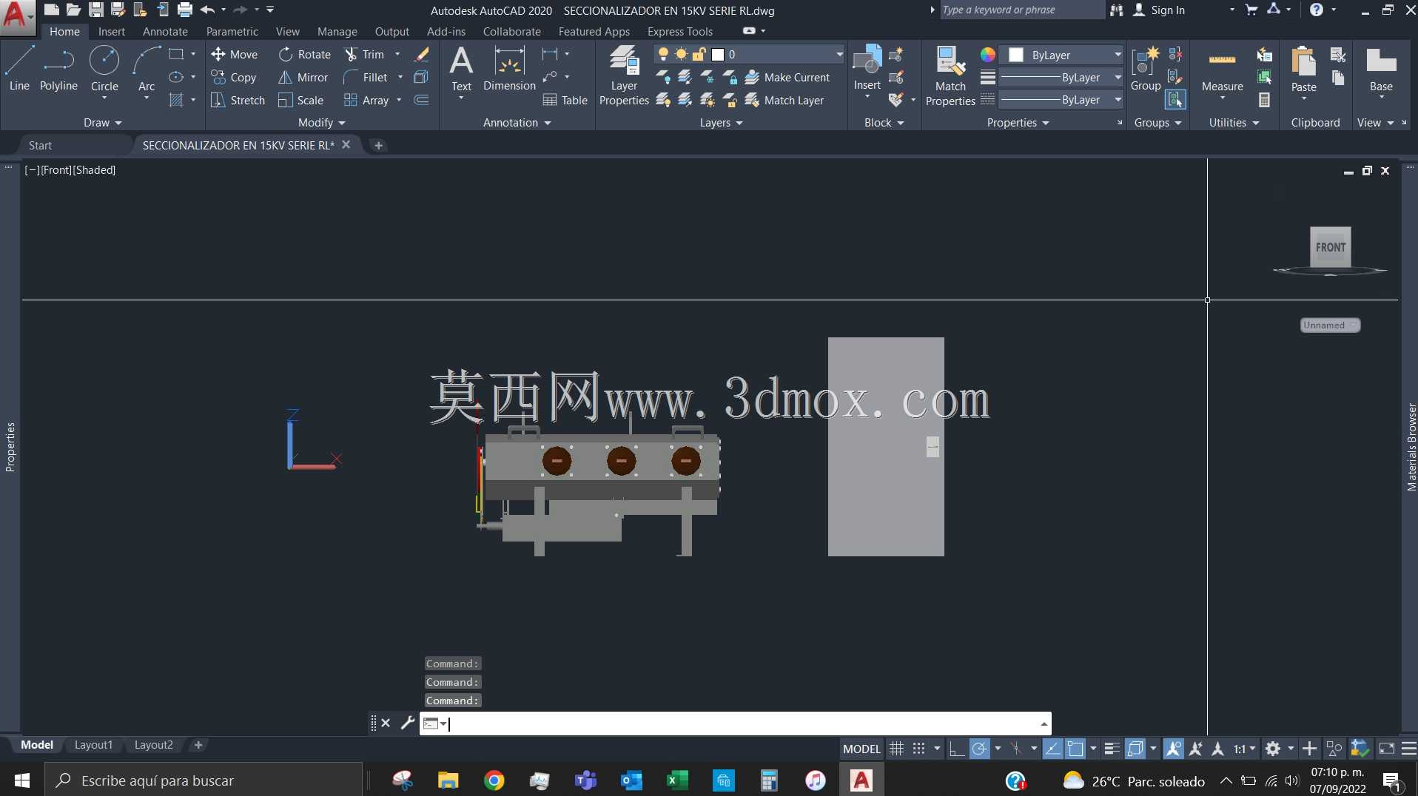The width and height of the screenshot is (1418, 796).
Task: Open the Parametric ribbon tab
Action: coord(232,31)
